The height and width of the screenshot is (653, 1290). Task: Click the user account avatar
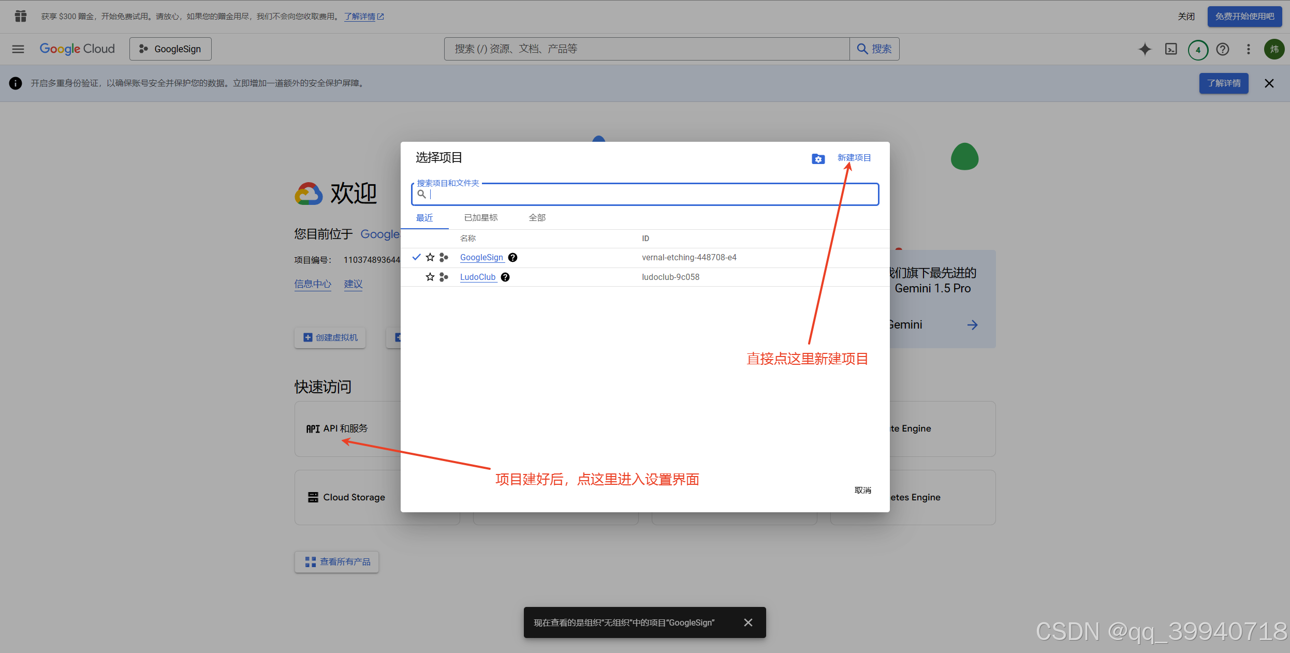coord(1274,49)
